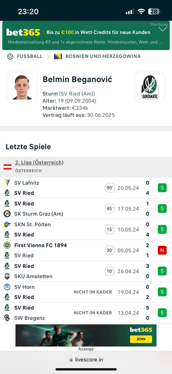Open the SV Lafnitz vs SV Ried match
Image resolution: width=172 pixels, height=374 pixels.
[86, 188]
